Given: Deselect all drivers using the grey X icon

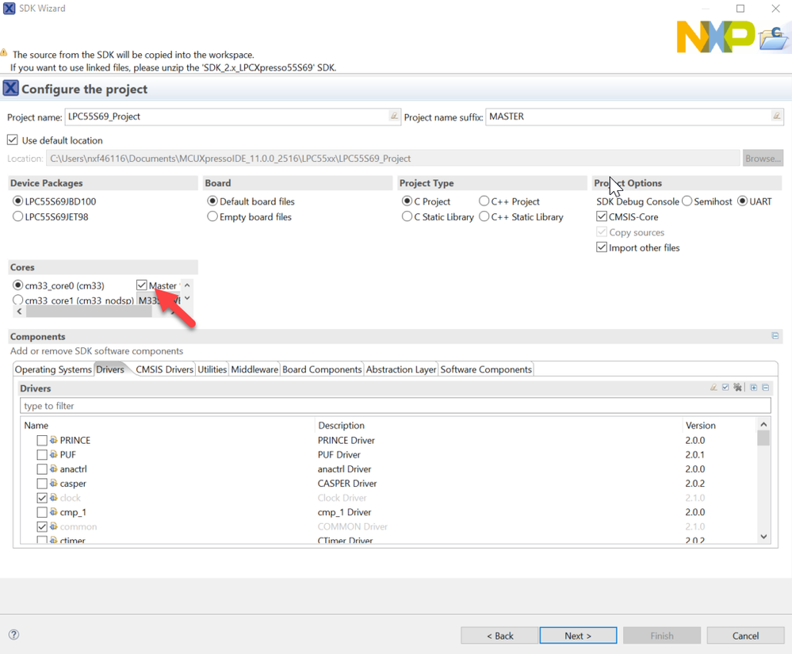Looking at the screenshot, I should 737,388.
